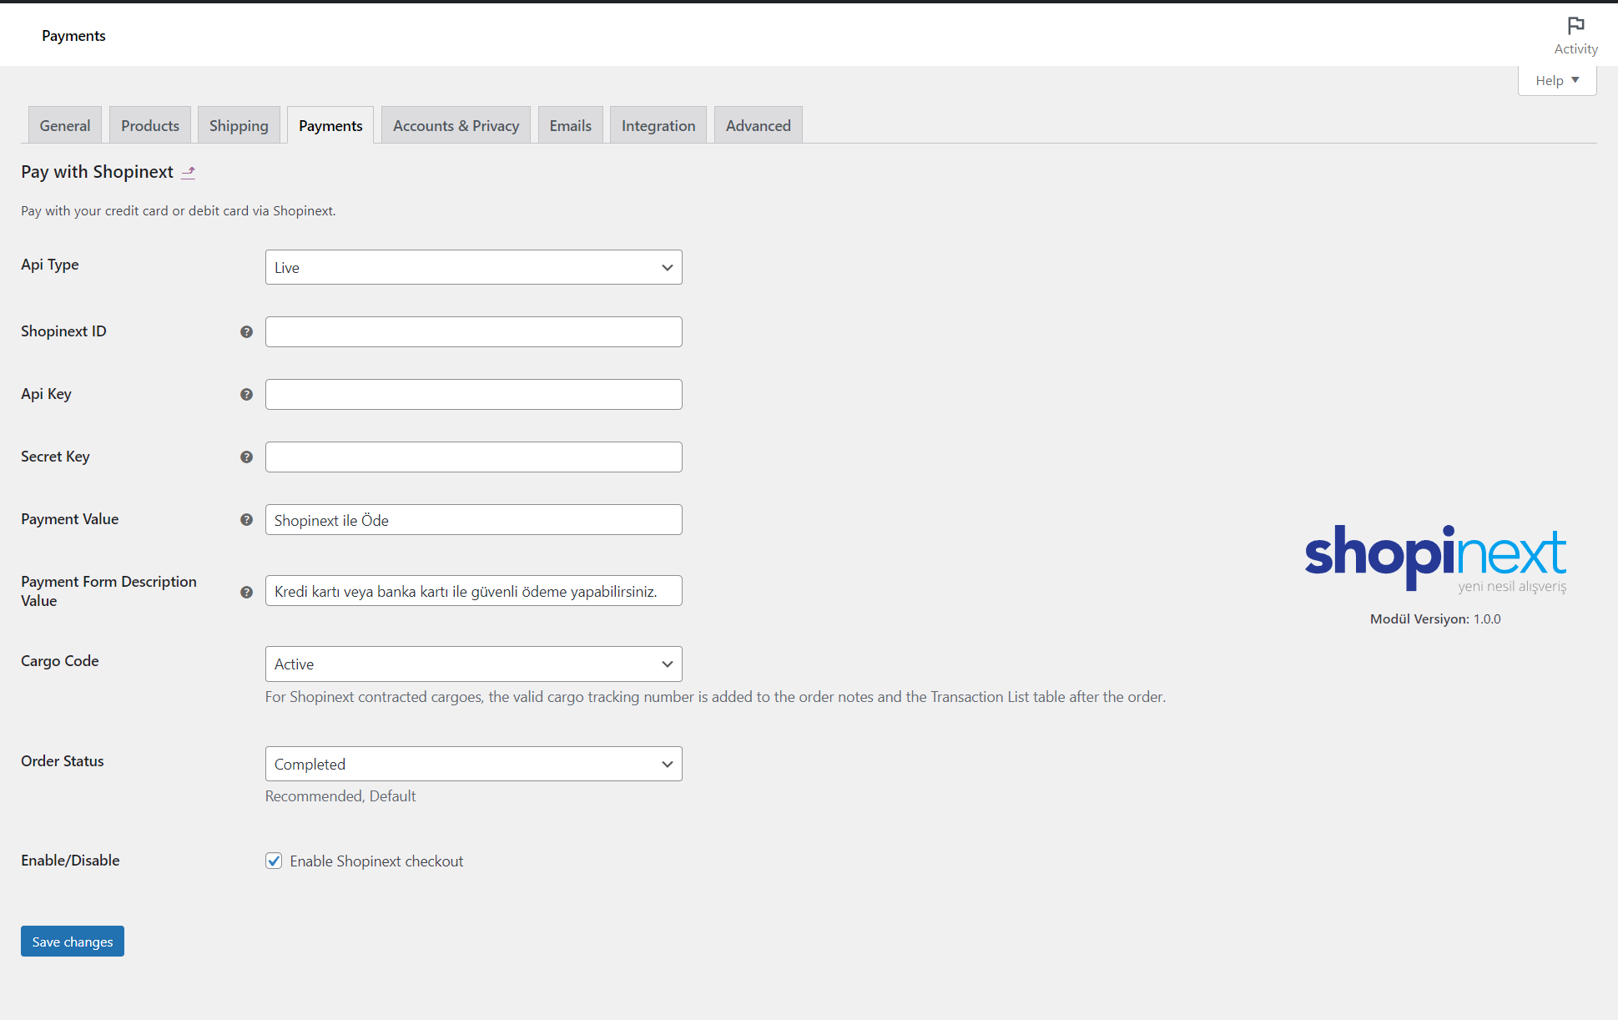
Task: Click the Payment Value help tooltip icon
Action: point(246,520)
